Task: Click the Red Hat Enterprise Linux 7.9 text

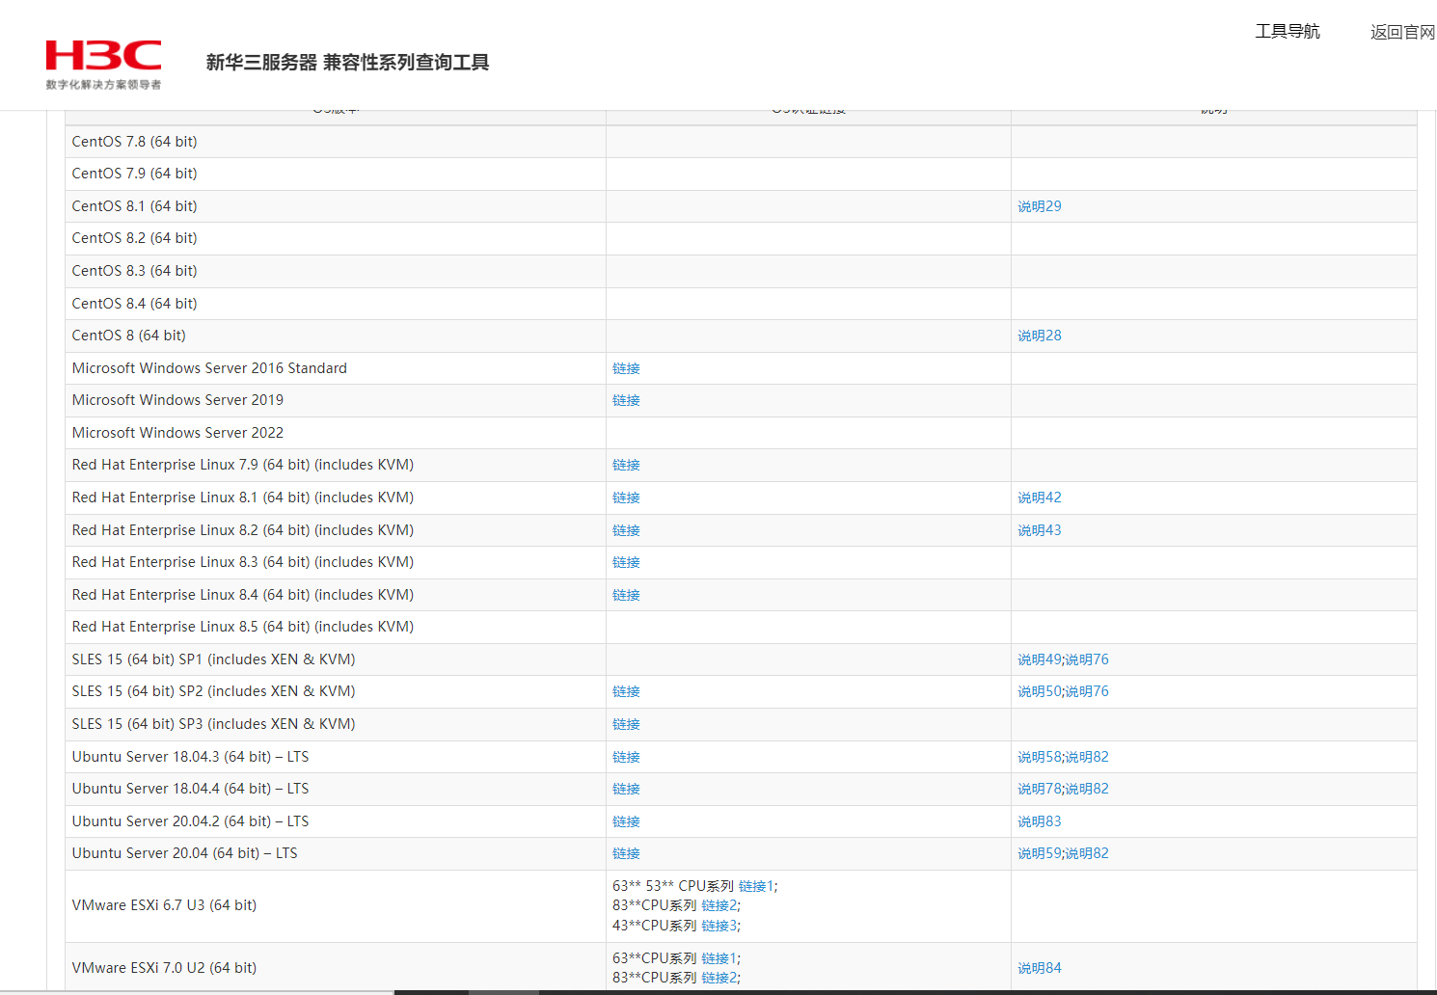Action: pyautogui.click(x=243, y=465)
